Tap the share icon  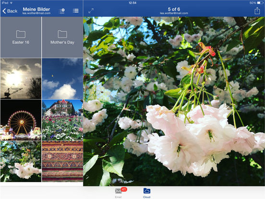(x=257, y=11)
